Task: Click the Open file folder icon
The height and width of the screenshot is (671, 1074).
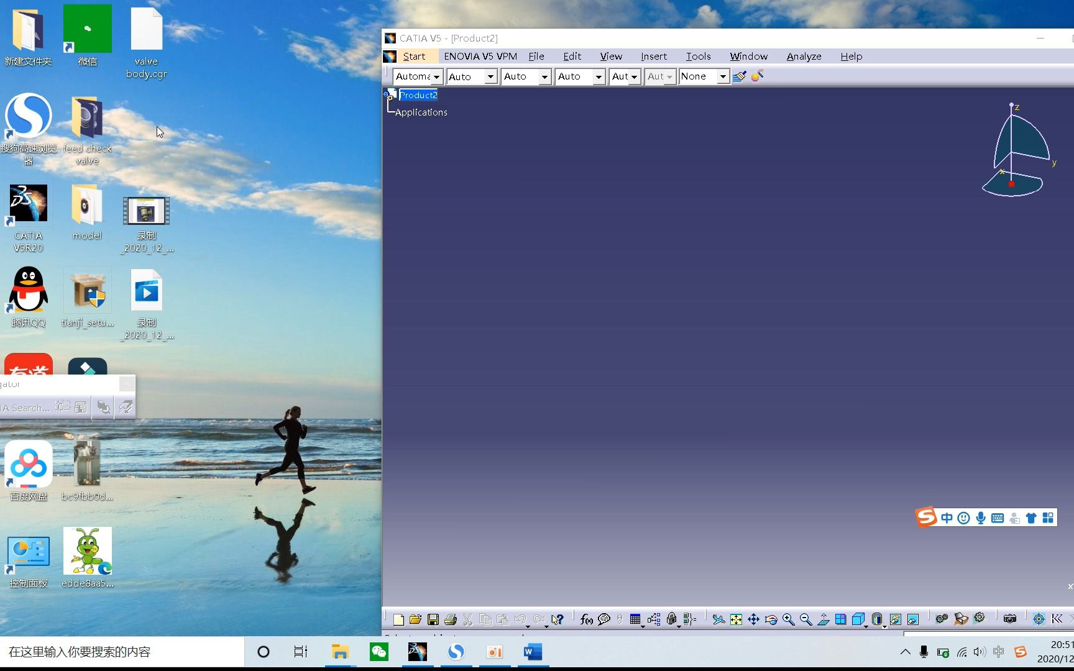Action: point(415,619)
